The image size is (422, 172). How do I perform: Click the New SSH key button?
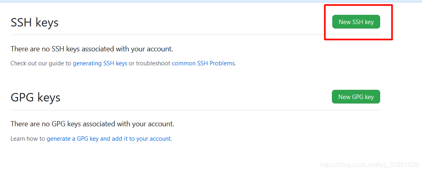pos(356,22)
